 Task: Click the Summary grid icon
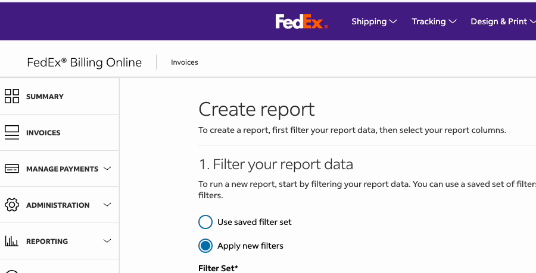click(12, 96)
